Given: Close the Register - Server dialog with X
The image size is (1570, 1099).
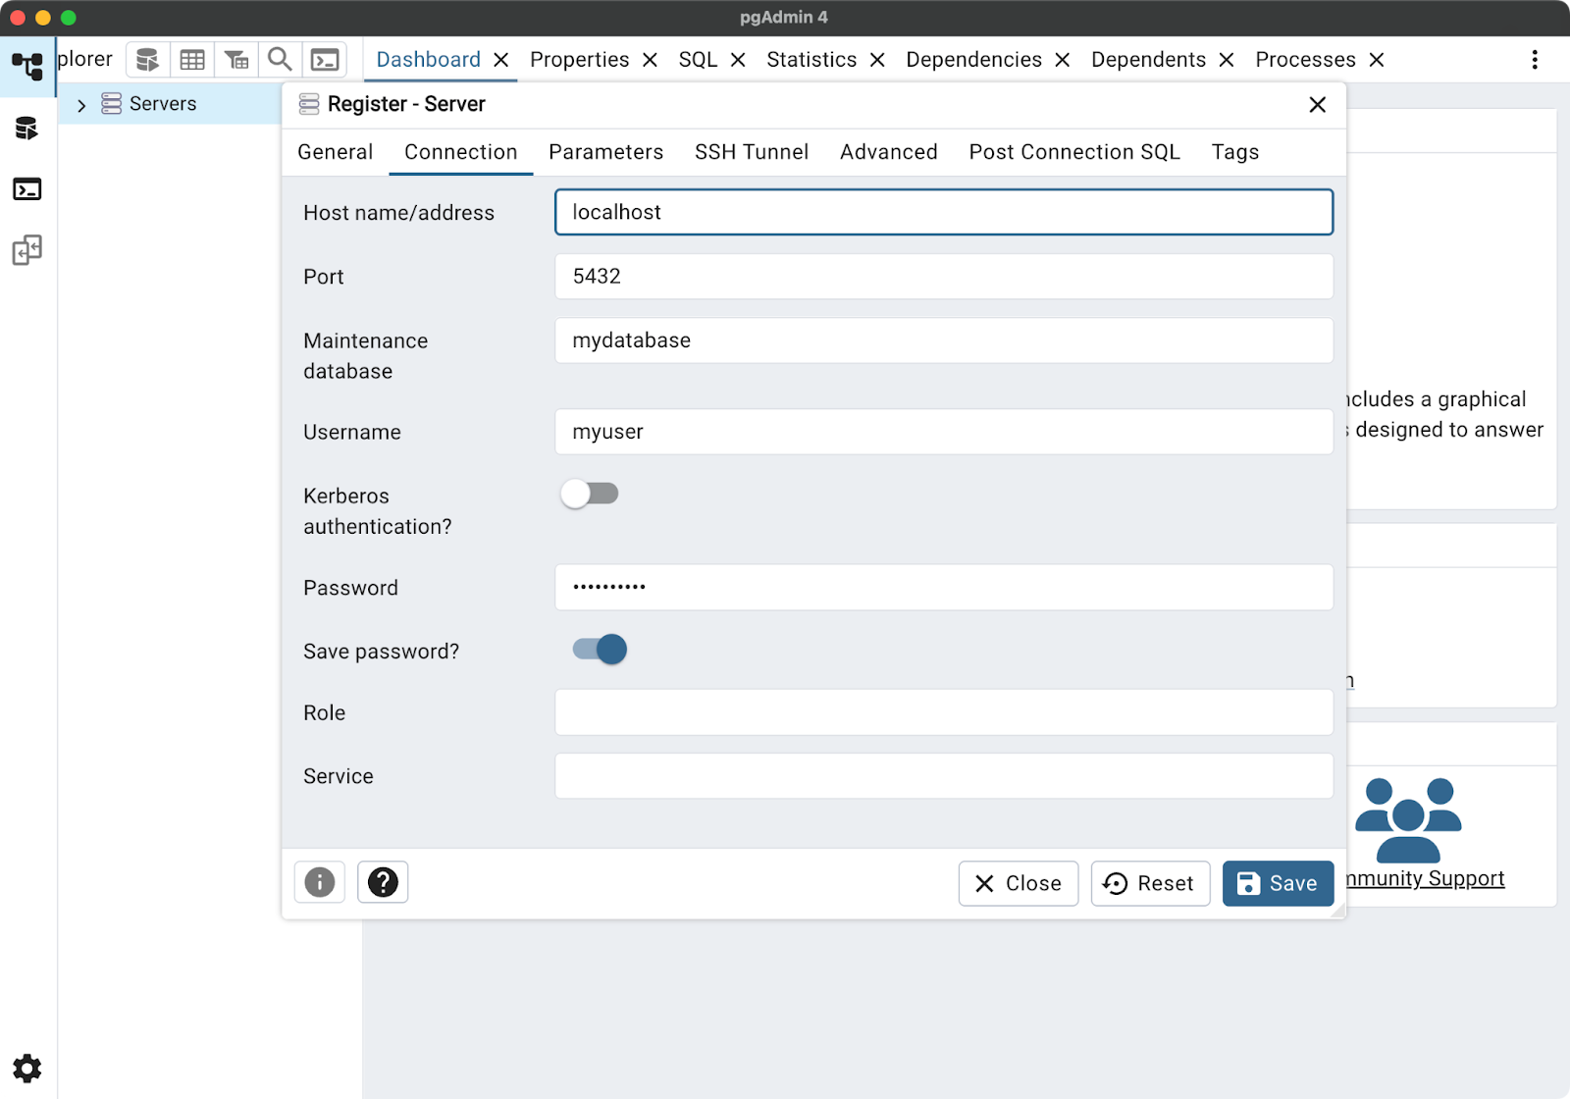Looking at the screenshot, I should tap(1318, 105).
